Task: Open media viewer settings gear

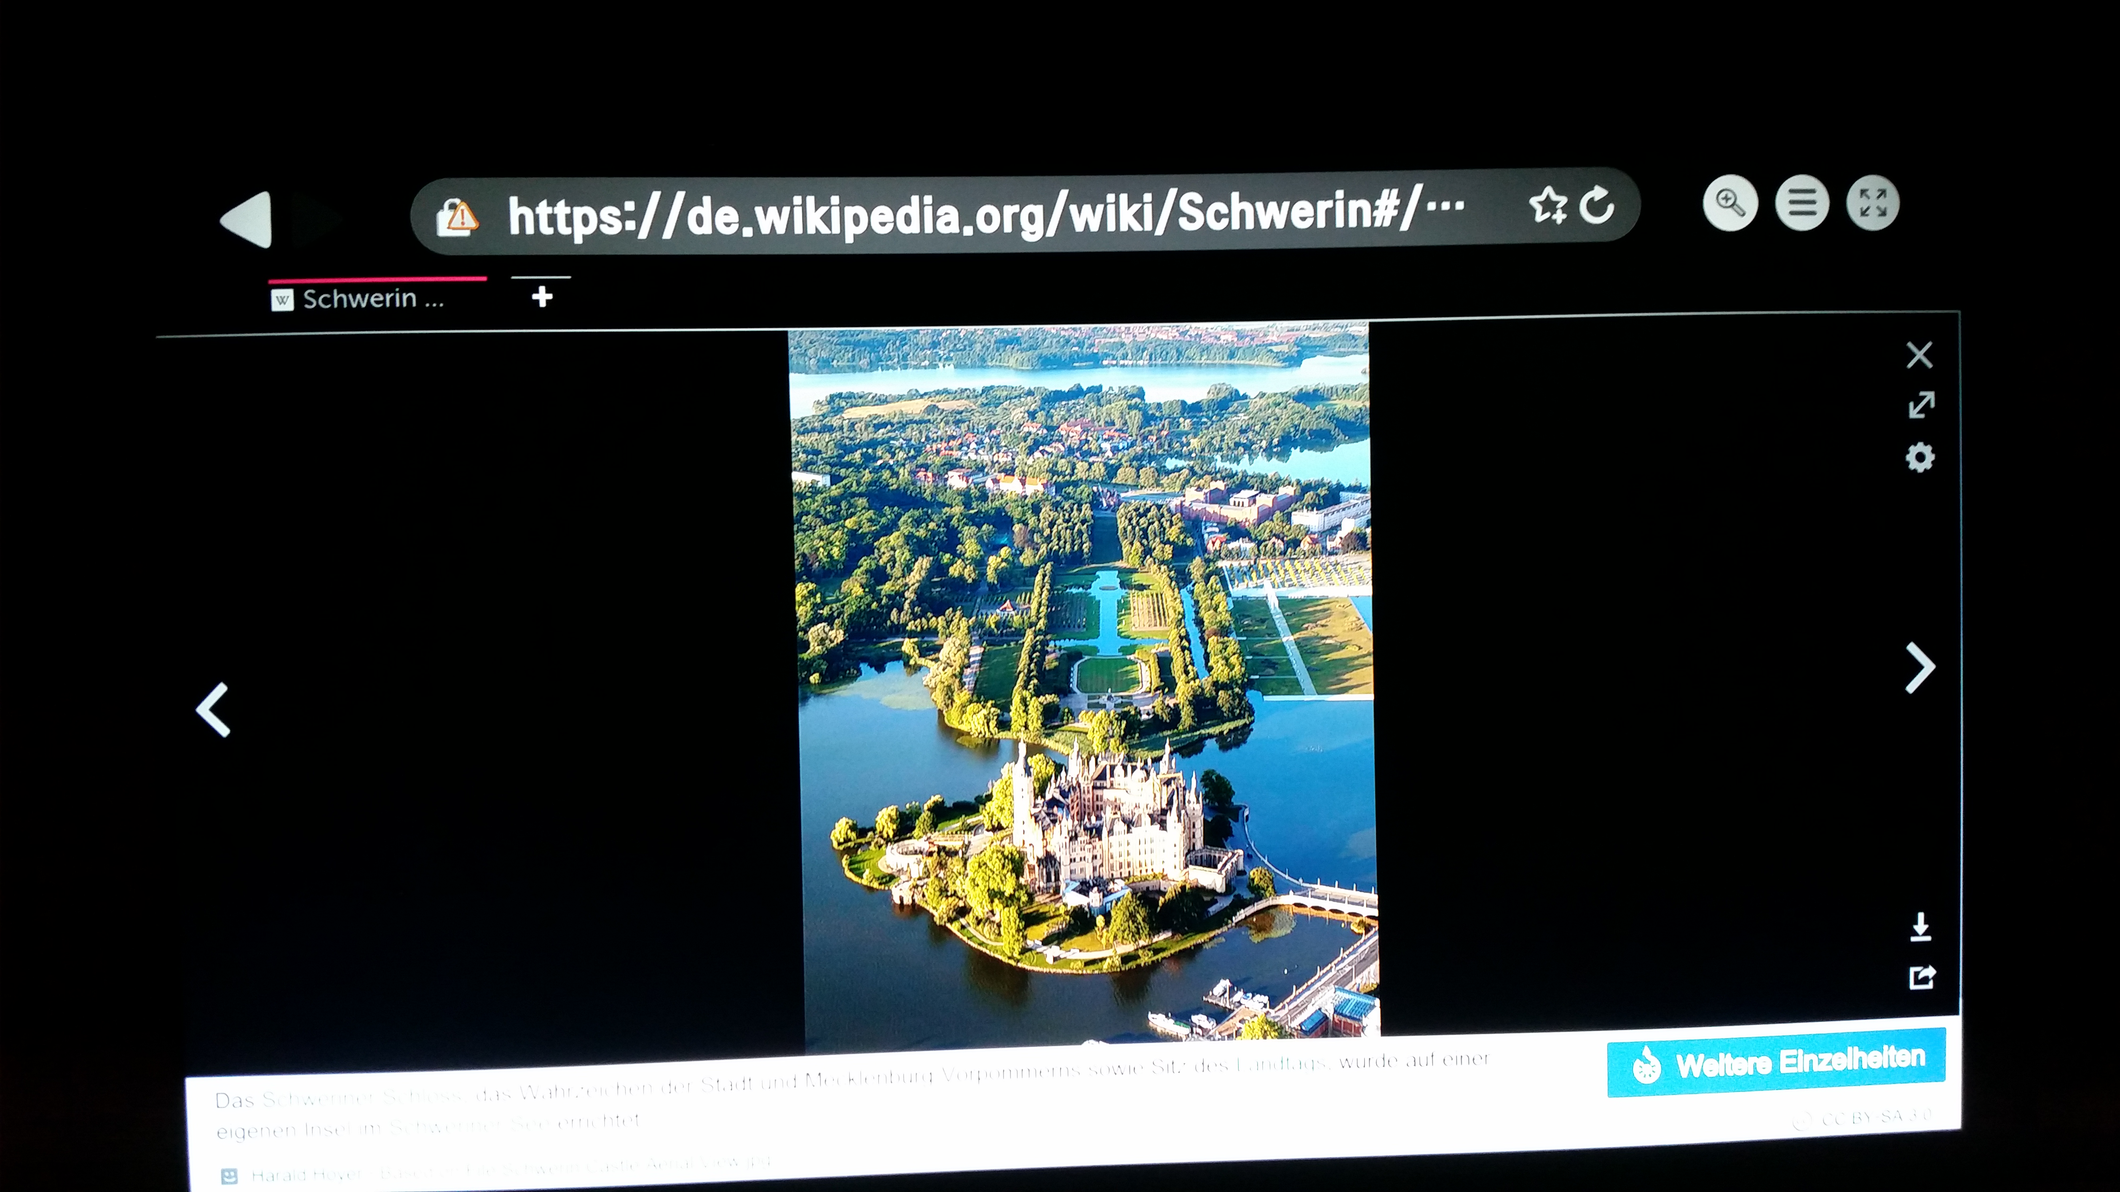Action: tap(1920, 458)
